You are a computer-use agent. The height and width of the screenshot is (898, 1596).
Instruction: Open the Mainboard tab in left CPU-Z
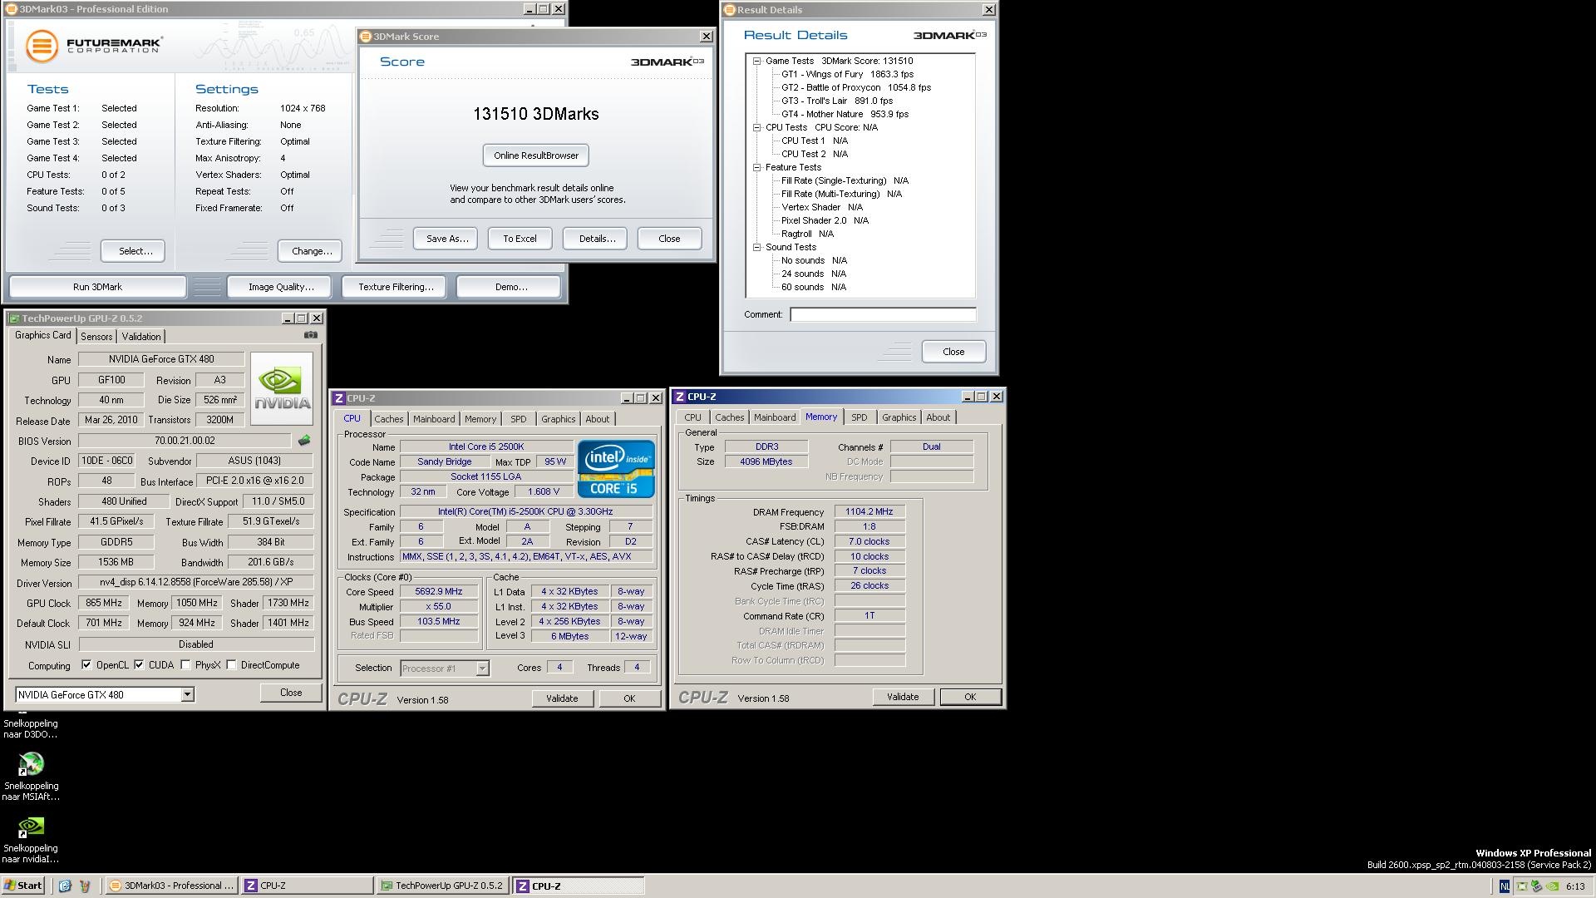point(434,419)
